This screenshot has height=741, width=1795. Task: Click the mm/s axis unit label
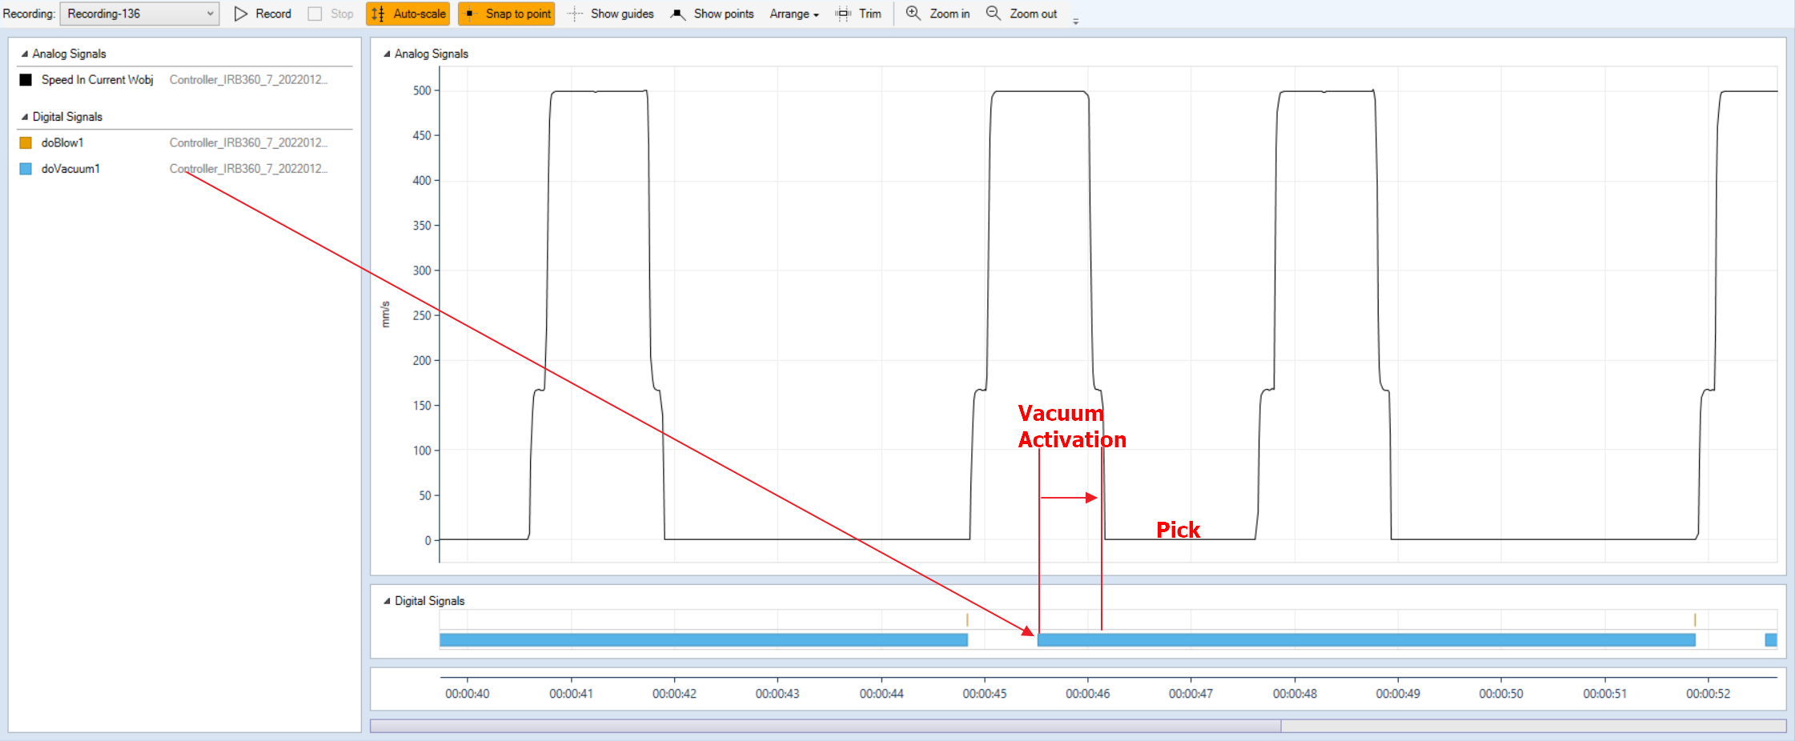point(385,314)
